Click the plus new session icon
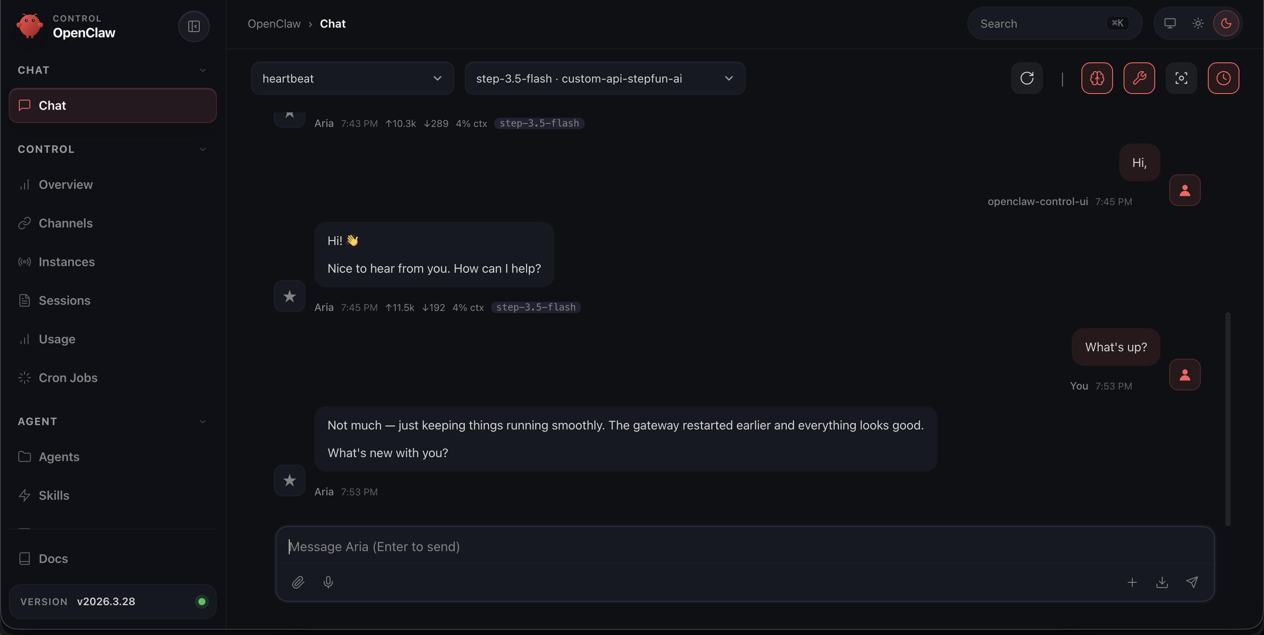This screenshot has height=635, width=1264. pos(1132,582)
